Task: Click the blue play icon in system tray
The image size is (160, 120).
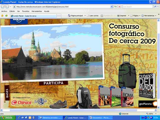Action: tap(151, 118)
